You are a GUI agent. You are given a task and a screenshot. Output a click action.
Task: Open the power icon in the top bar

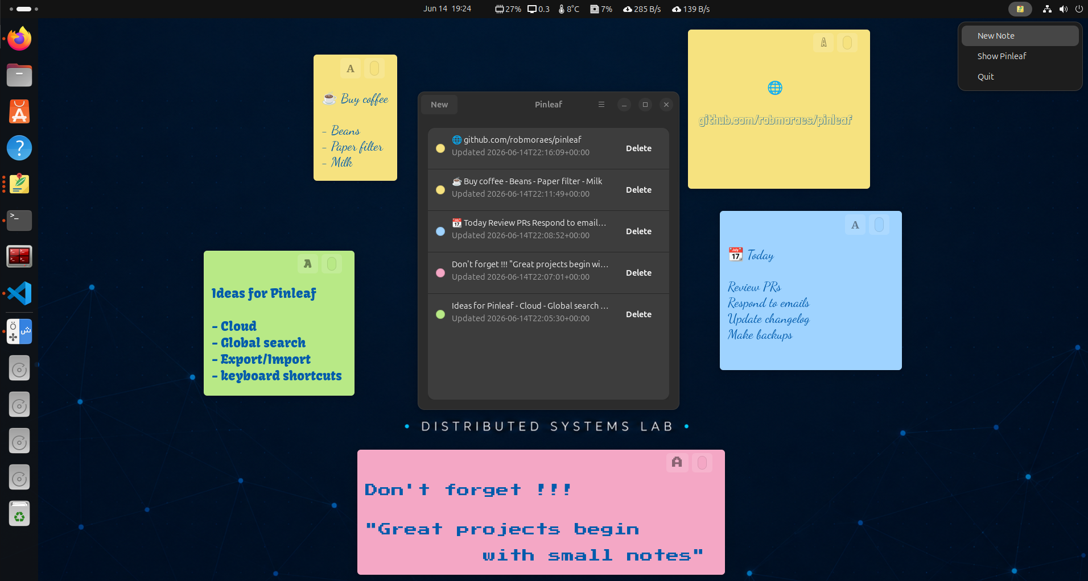[1078, 9]
